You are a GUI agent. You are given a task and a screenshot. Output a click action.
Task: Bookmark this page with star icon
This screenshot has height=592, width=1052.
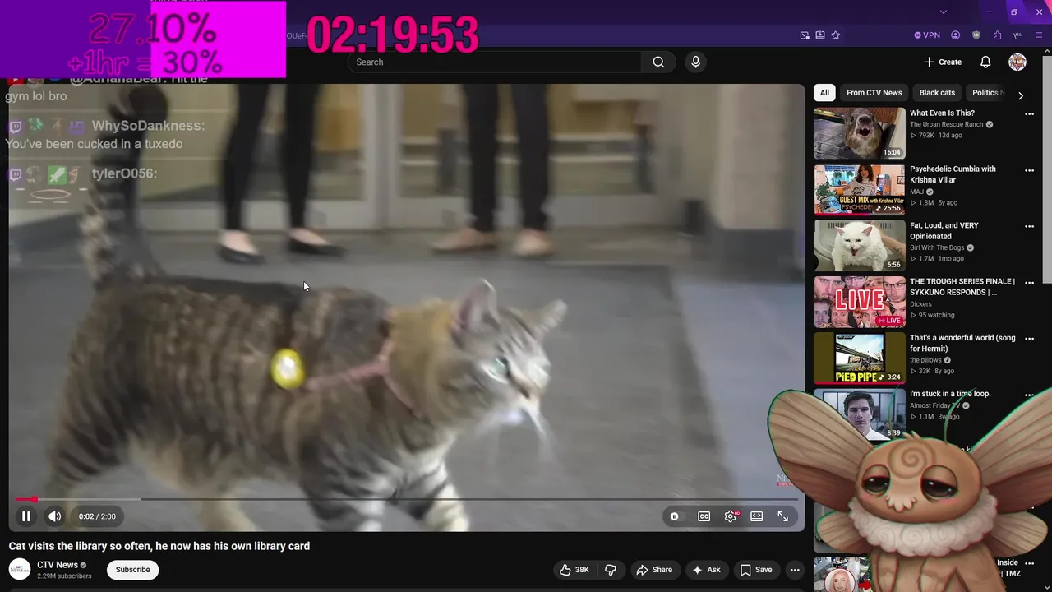click(x=836, y=35)
